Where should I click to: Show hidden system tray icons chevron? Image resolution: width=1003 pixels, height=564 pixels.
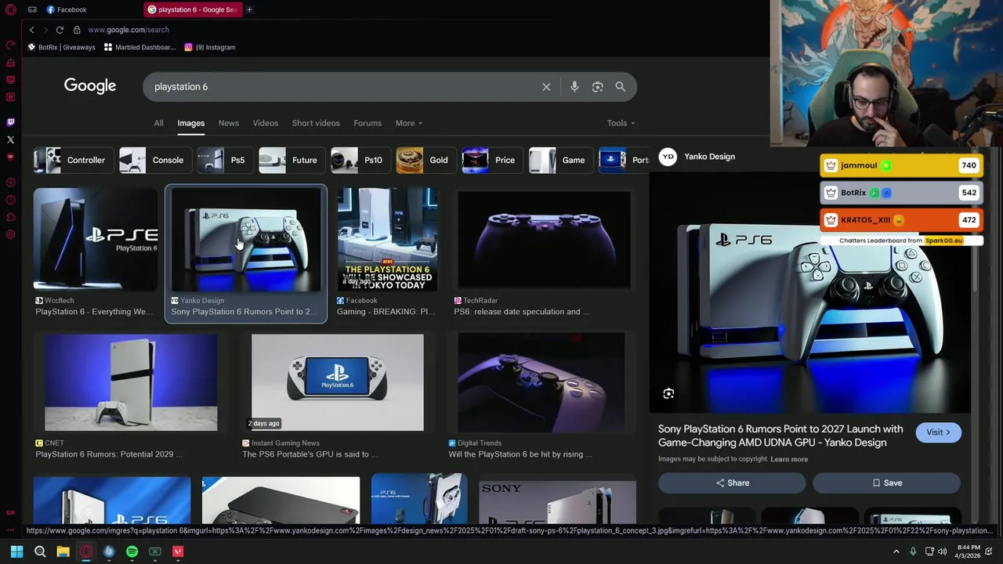(x=896, y=551)
